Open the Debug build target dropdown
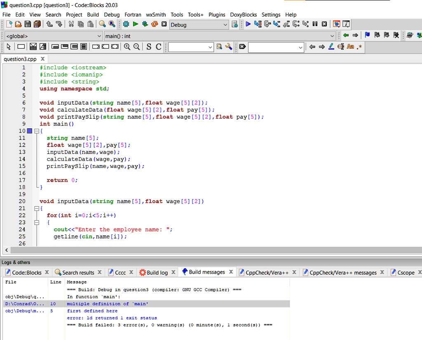 (x=199, y=25)
